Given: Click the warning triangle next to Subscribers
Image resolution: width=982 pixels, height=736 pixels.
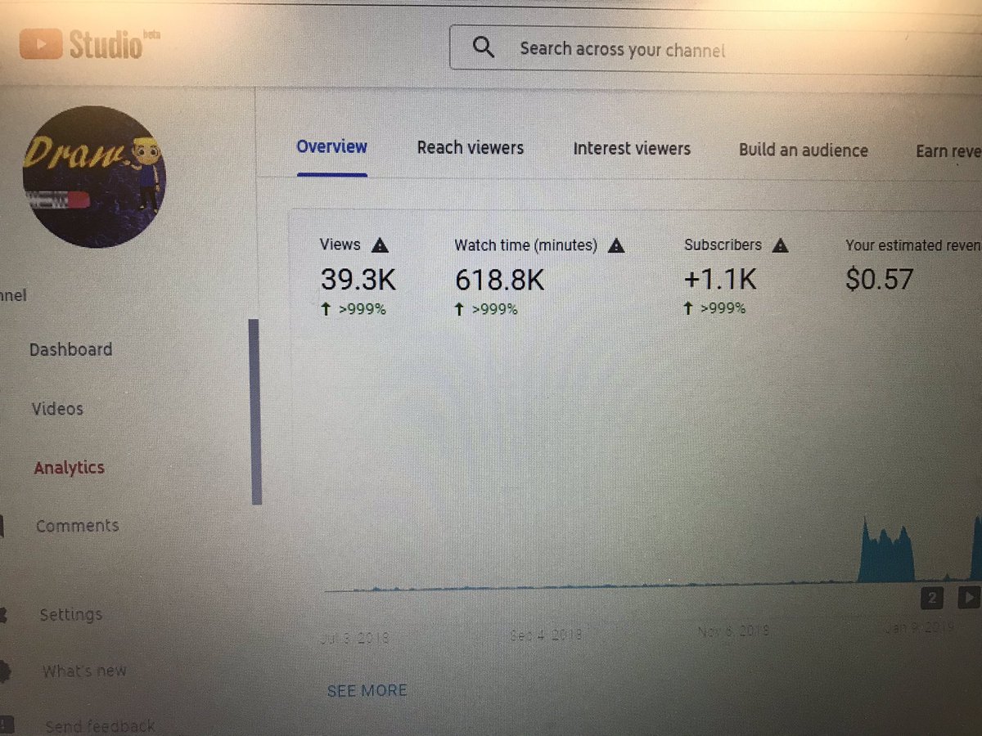Looking at the screenshot, I should click(x=781, y=245).
